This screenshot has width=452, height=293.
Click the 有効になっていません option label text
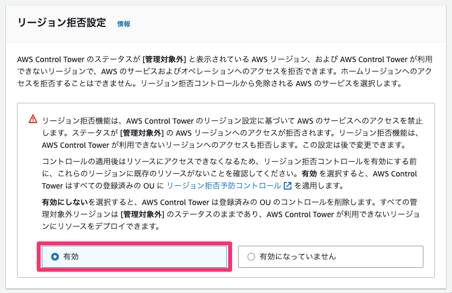click(297, 256)
